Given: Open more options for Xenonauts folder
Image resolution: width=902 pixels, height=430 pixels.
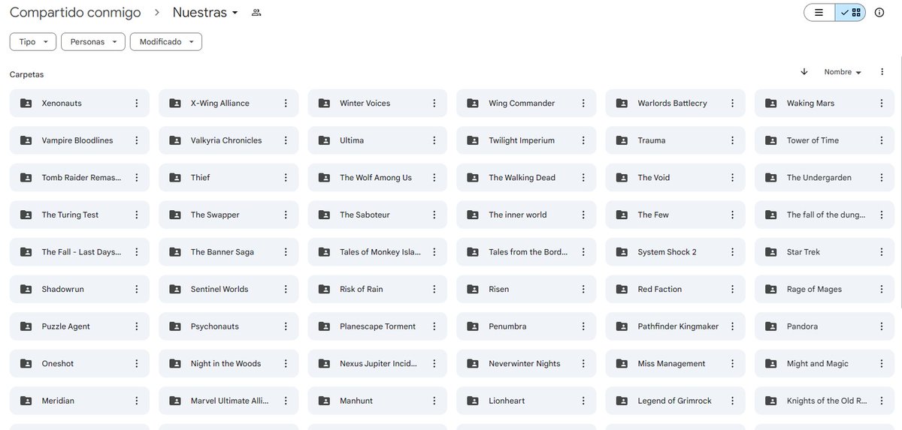Looking at the screenshot, I should 137,104.
